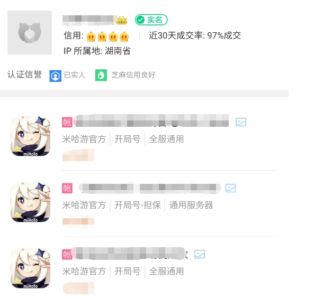The image size is (314, 299).
Task: Open first listing's Paimon game thumbnail
Action: tap(30, 136)
